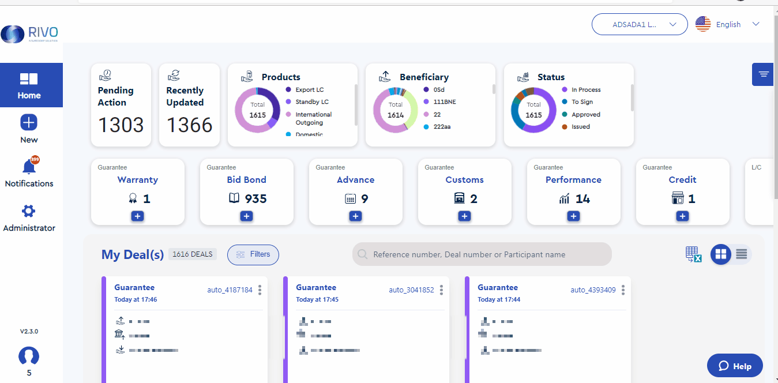Add new Performance guarantee with plus icon
The width and height of the screenshot is (778, 383).
pyautogui.click(x=573, y=216)
